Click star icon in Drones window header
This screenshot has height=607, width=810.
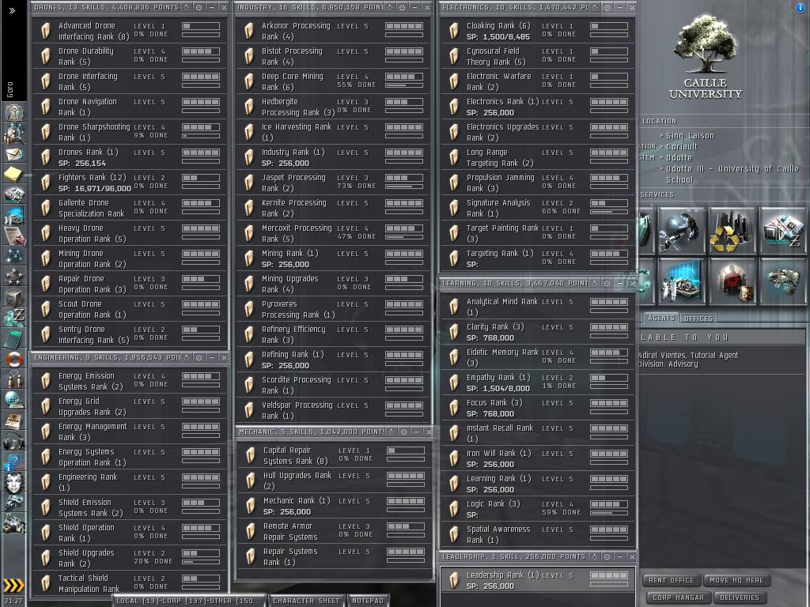(187, 7)
